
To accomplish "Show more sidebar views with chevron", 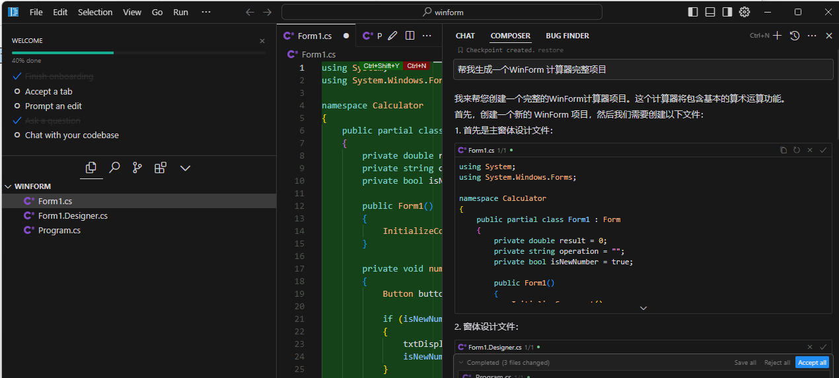I will click(x=185, y=168).
